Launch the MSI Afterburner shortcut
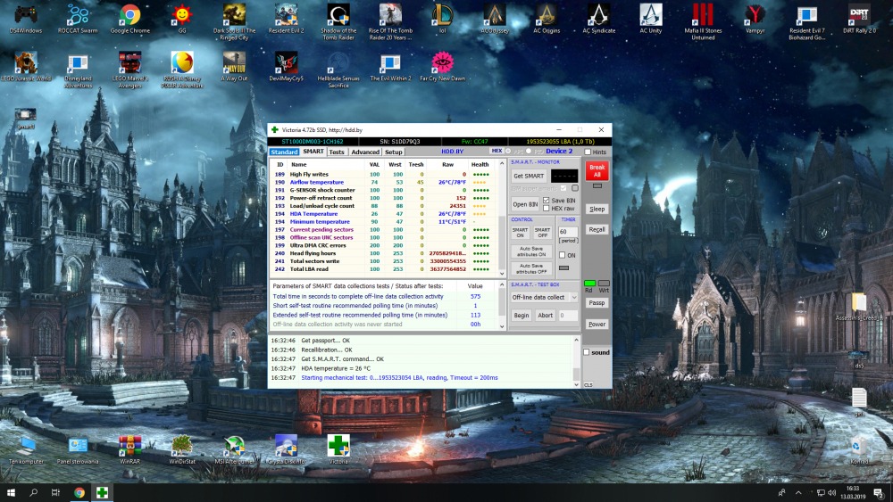The height and width of the screenshot is (502, 893). (x=235, y=445)
